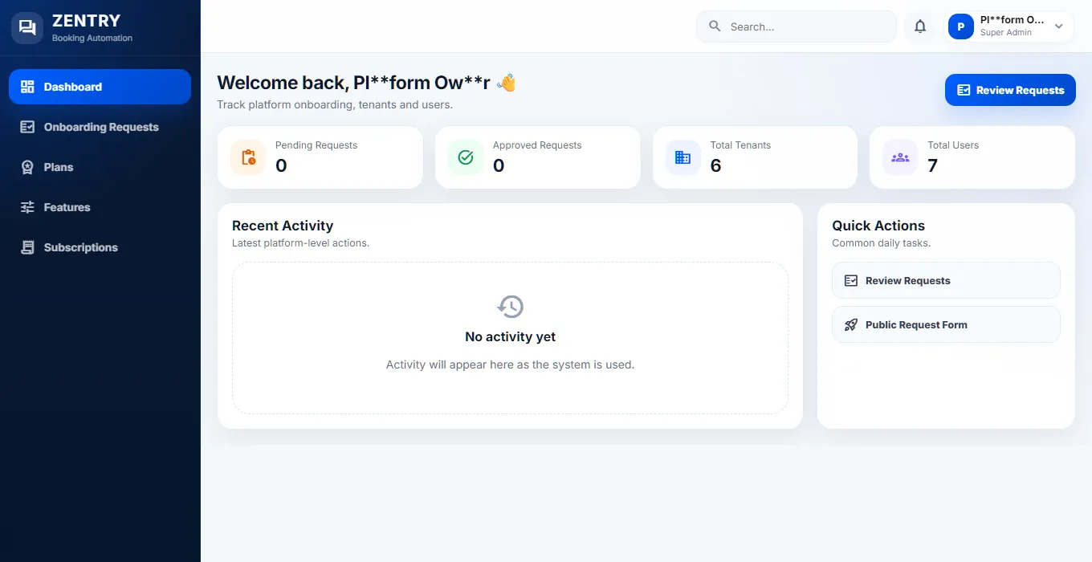Screen dimensions: 1092x562
Task: Click the "Recent Activity" heading
Action: 283,226
